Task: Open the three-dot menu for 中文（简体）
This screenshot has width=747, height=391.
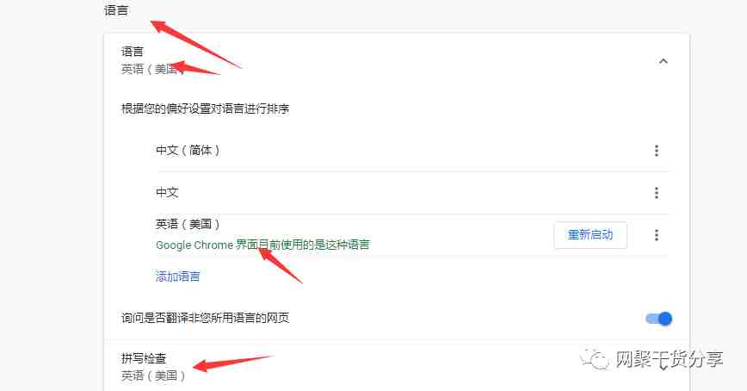Action: click(x=657, y=151)
